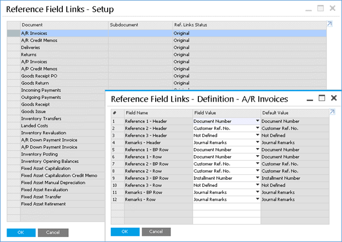The width and height of the screenshot is (342, 242).
Task: Maximize the Definition - A/R Invoices window
Action: click(322, 98)
